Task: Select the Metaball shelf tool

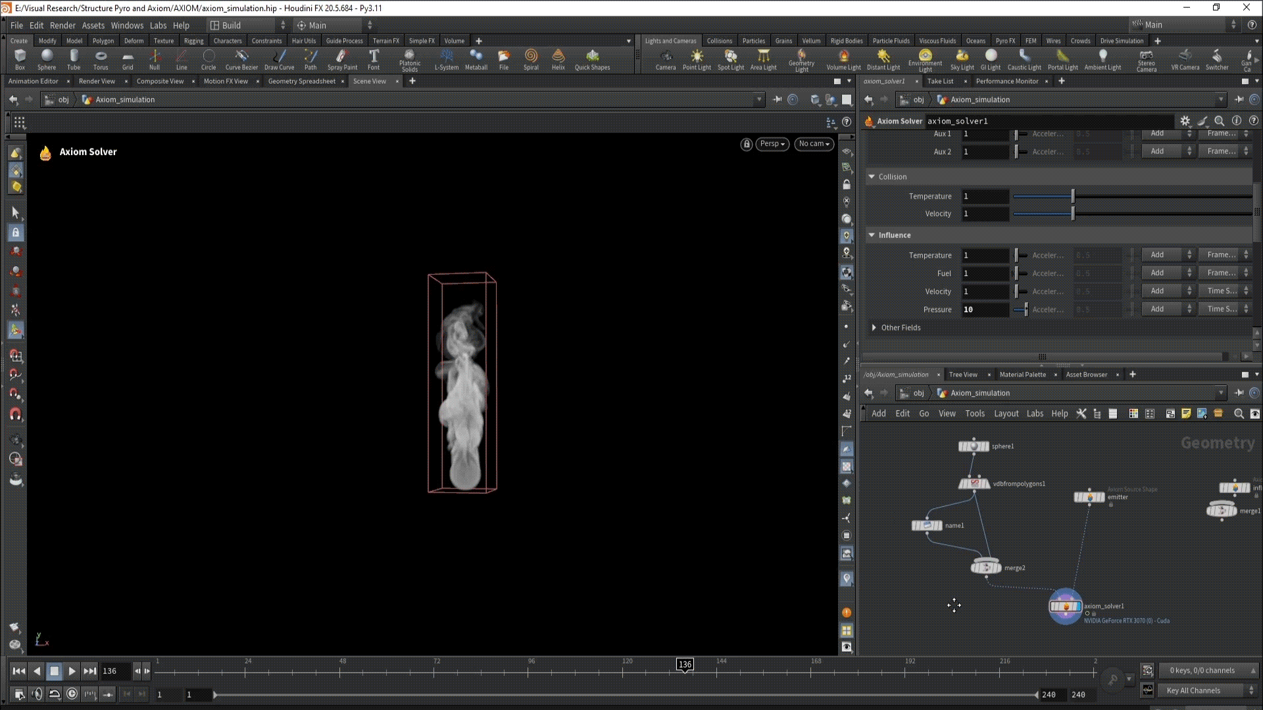Action: point(476,59)
